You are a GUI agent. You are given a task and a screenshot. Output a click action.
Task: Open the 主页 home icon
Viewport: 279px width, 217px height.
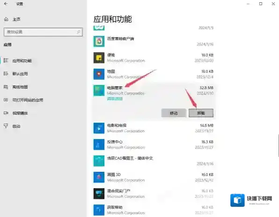point(6,19)
